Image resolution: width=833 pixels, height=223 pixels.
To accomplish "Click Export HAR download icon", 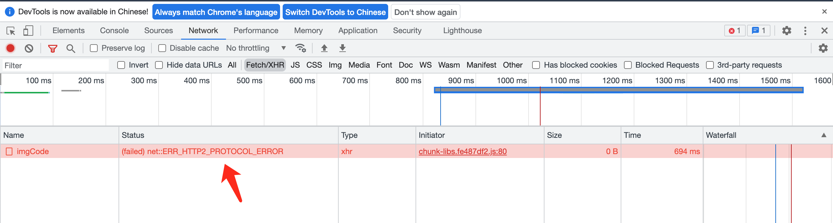I will point(342,48).
